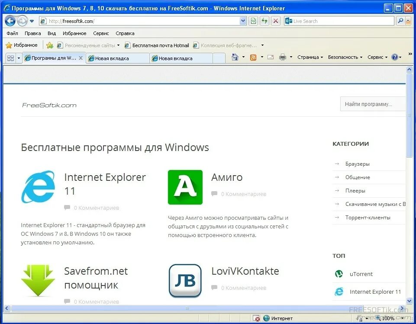Expand the Home dropdown arrow
This screenshot has height=324, width=416.
click(243, 57)
